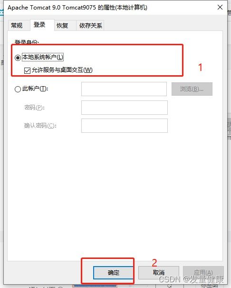Select the 本地系统帐户 radio button
231x288 pixels.
[18, 58]
